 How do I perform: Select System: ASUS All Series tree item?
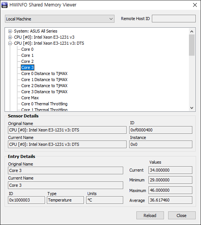click(36, 31)
